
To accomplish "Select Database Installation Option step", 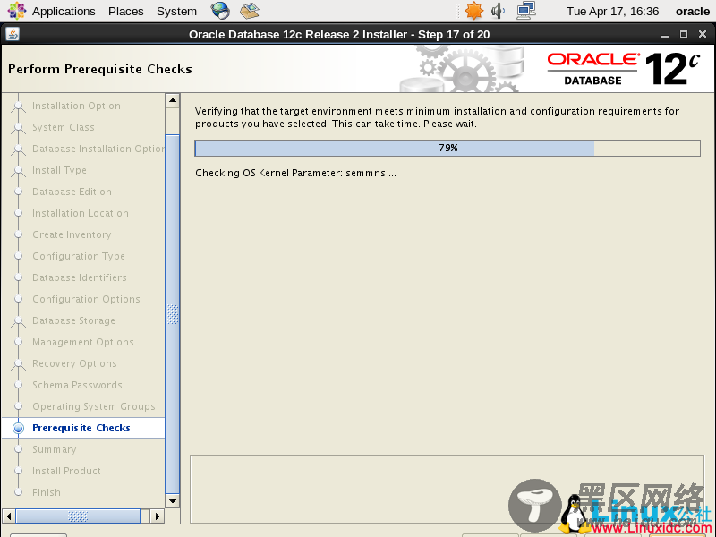I will [98, 149].
